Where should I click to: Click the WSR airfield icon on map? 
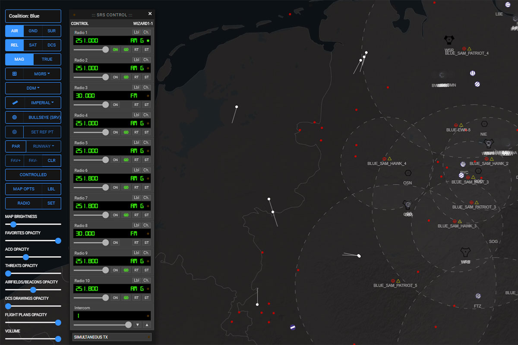(449, 40)
